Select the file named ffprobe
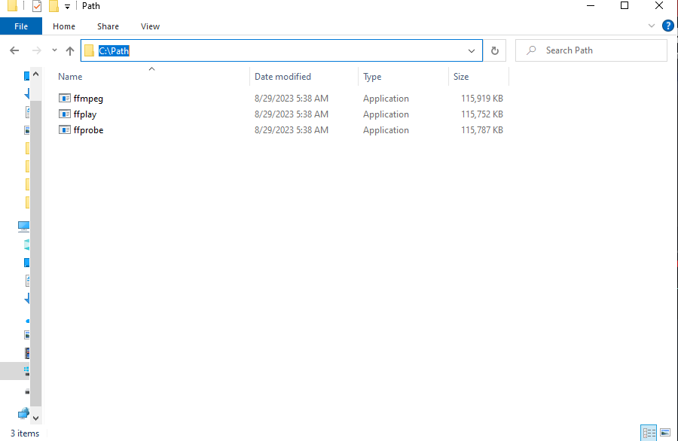This screenshot has width=678, height=441. [88, 130]
